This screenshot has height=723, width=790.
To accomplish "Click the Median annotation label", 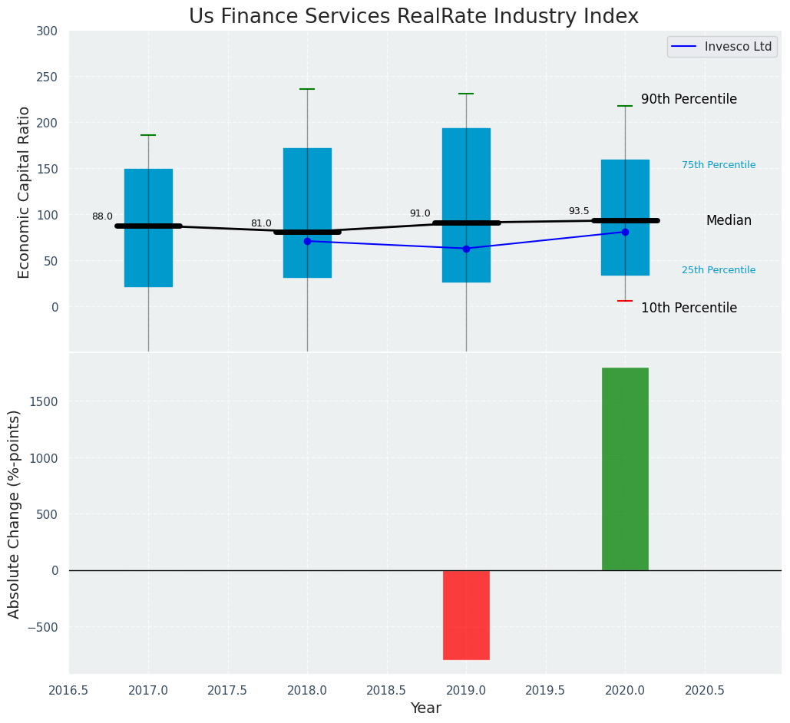I will coord(729,221).
